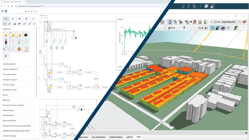249x140 pixels.
Task: Open project folder icon in toolbar
Action: coord(26,11)
